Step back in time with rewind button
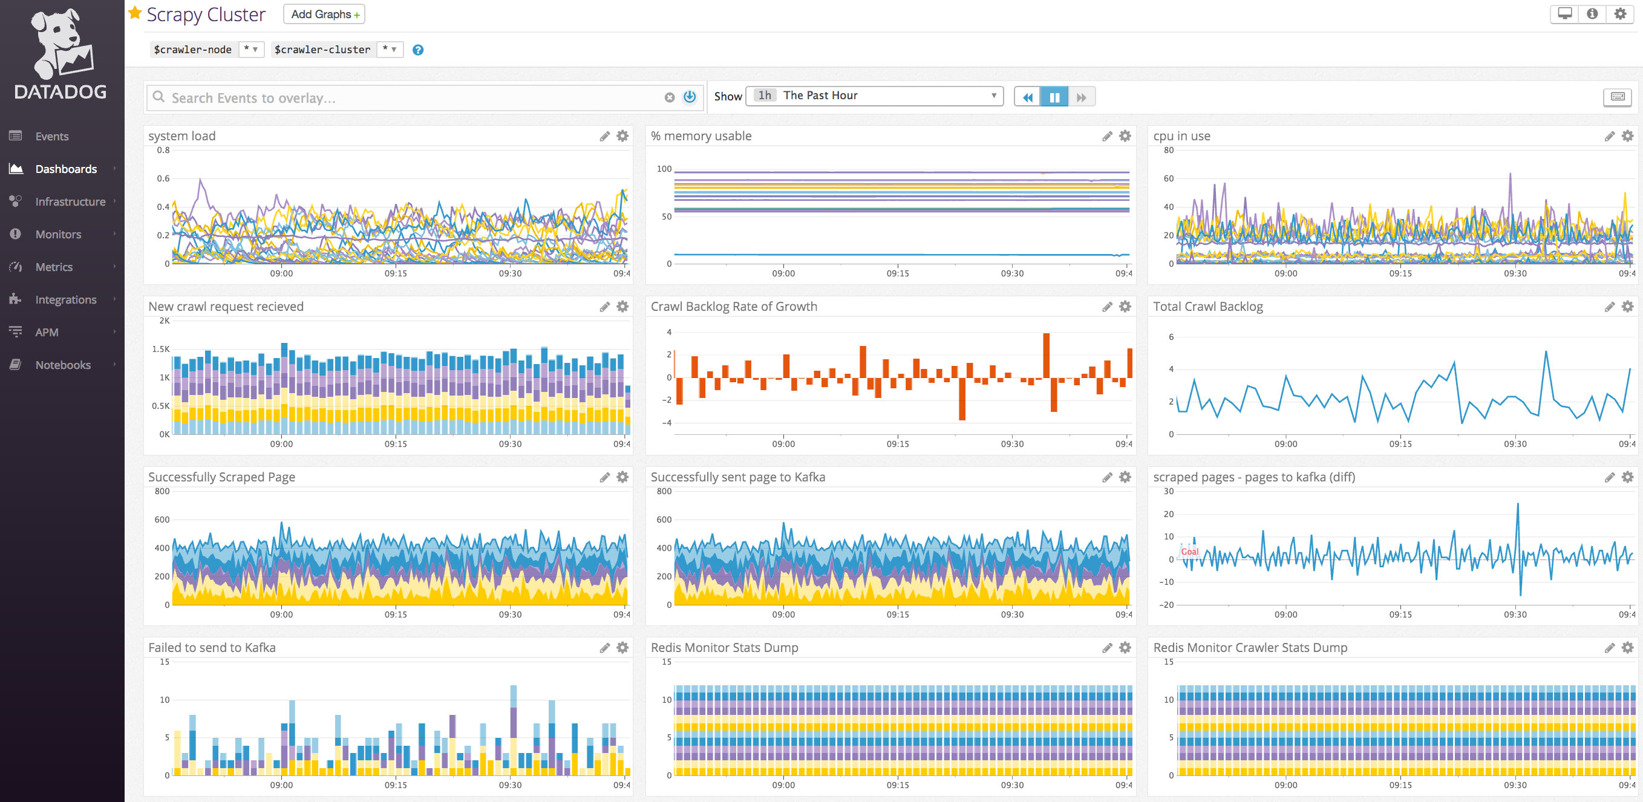The height and width of the screenshot is (802, 1643). 1027,97
